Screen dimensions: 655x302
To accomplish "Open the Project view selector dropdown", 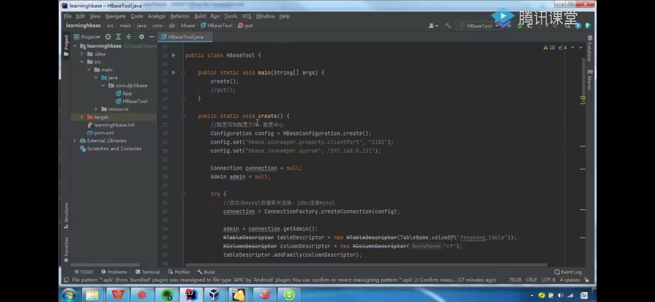I will pos(87,37).
